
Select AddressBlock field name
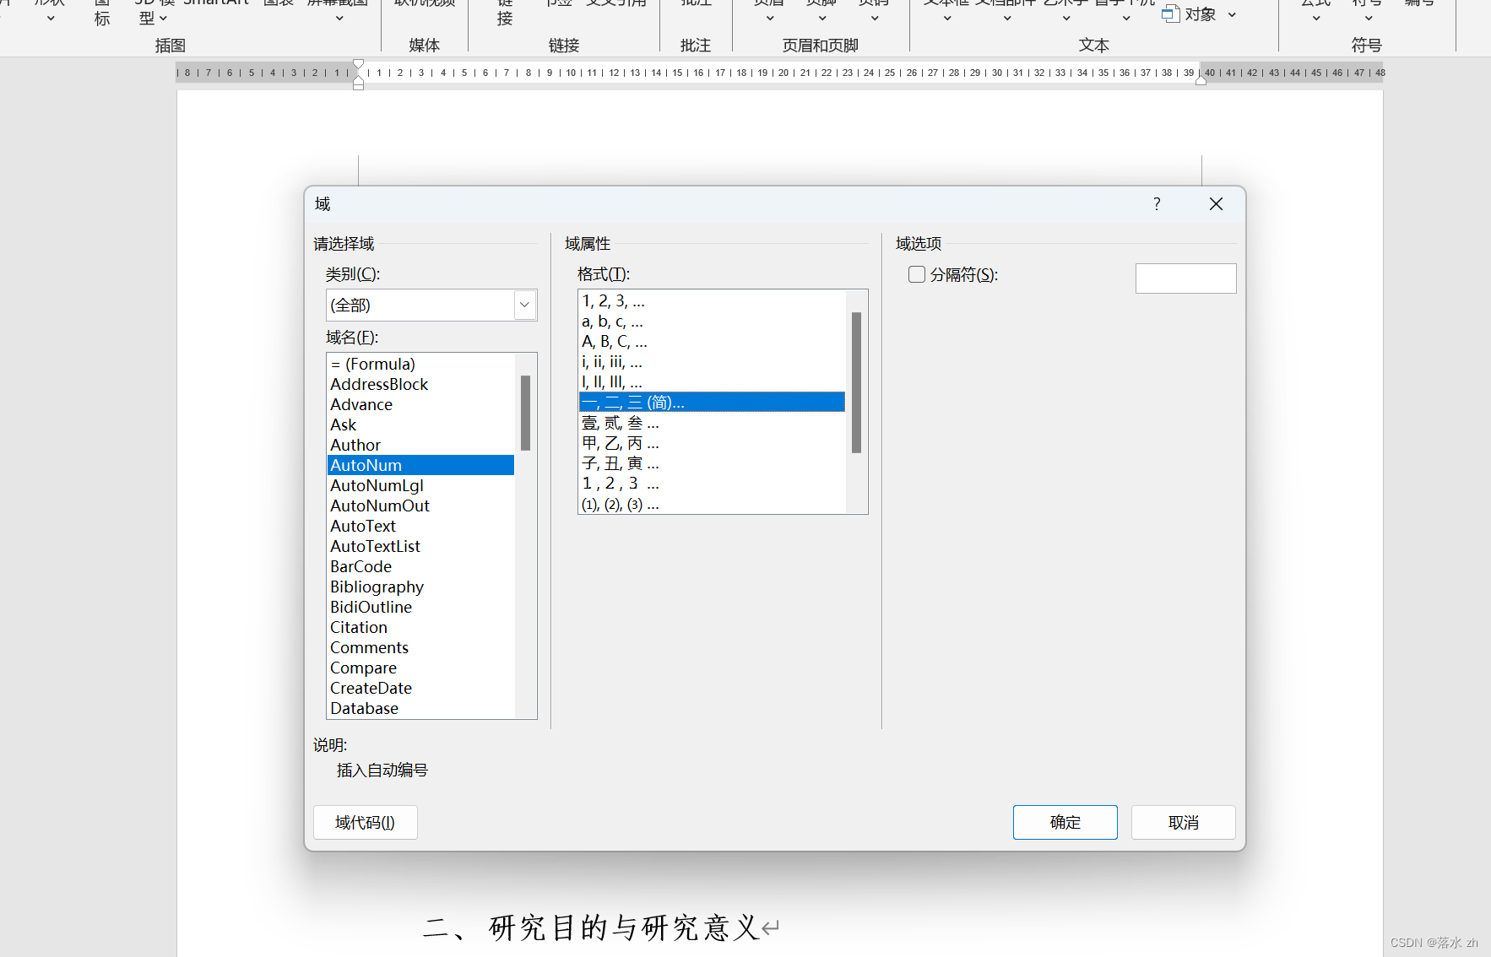pos(420,384)
